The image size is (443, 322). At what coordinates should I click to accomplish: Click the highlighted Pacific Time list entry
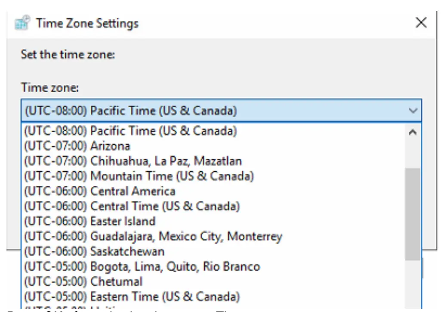(x=129, y=131)
